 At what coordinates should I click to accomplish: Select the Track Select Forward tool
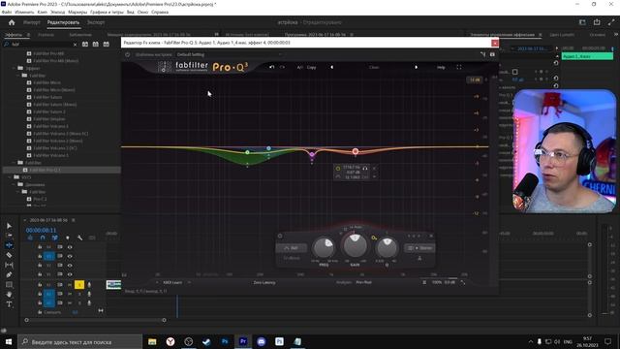[x=9, y=236]
